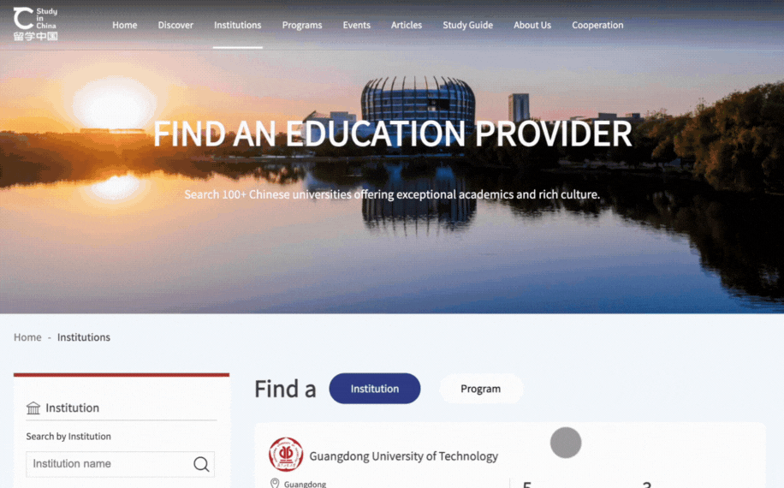Screen dimensions: 784x488
Task: Select the Institution toggle button
Action: [x=375, y=389]
